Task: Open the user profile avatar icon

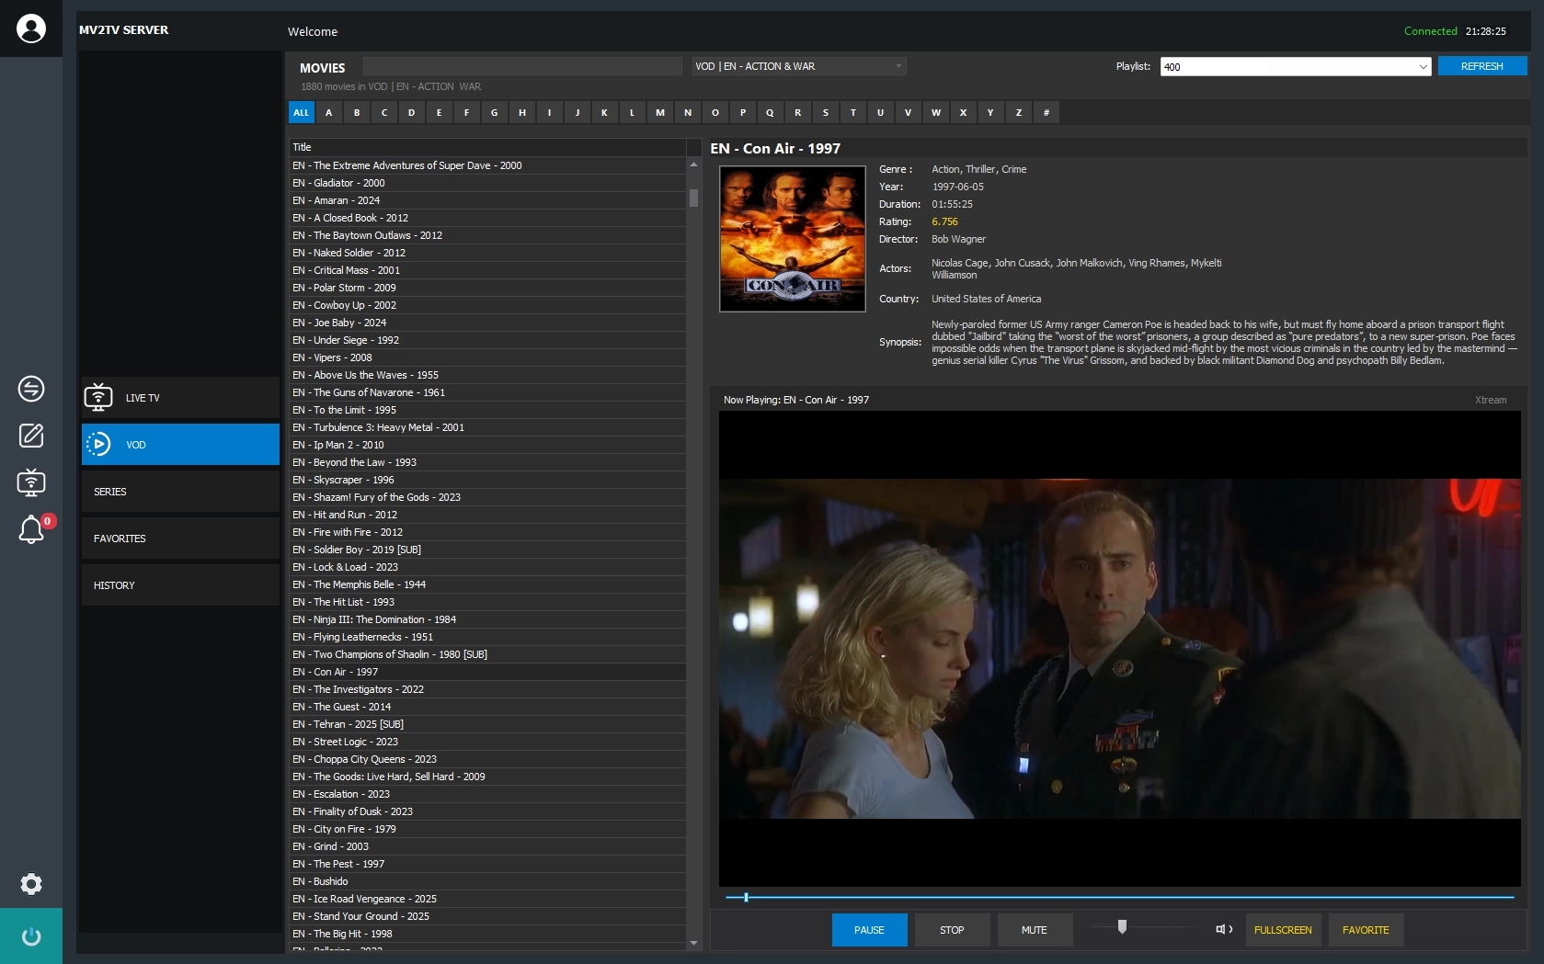Action: click(31, 28)
